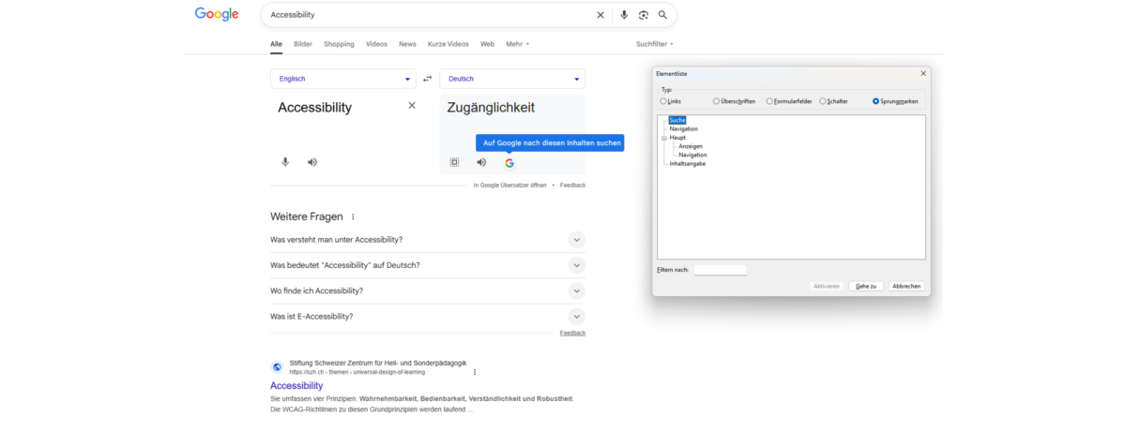Switch to the Bilder search tab

(x=303, y=44)
